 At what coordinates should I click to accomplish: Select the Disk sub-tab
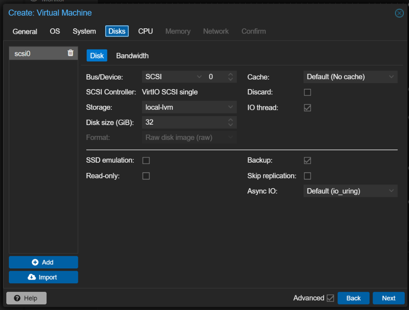[97, 56]
